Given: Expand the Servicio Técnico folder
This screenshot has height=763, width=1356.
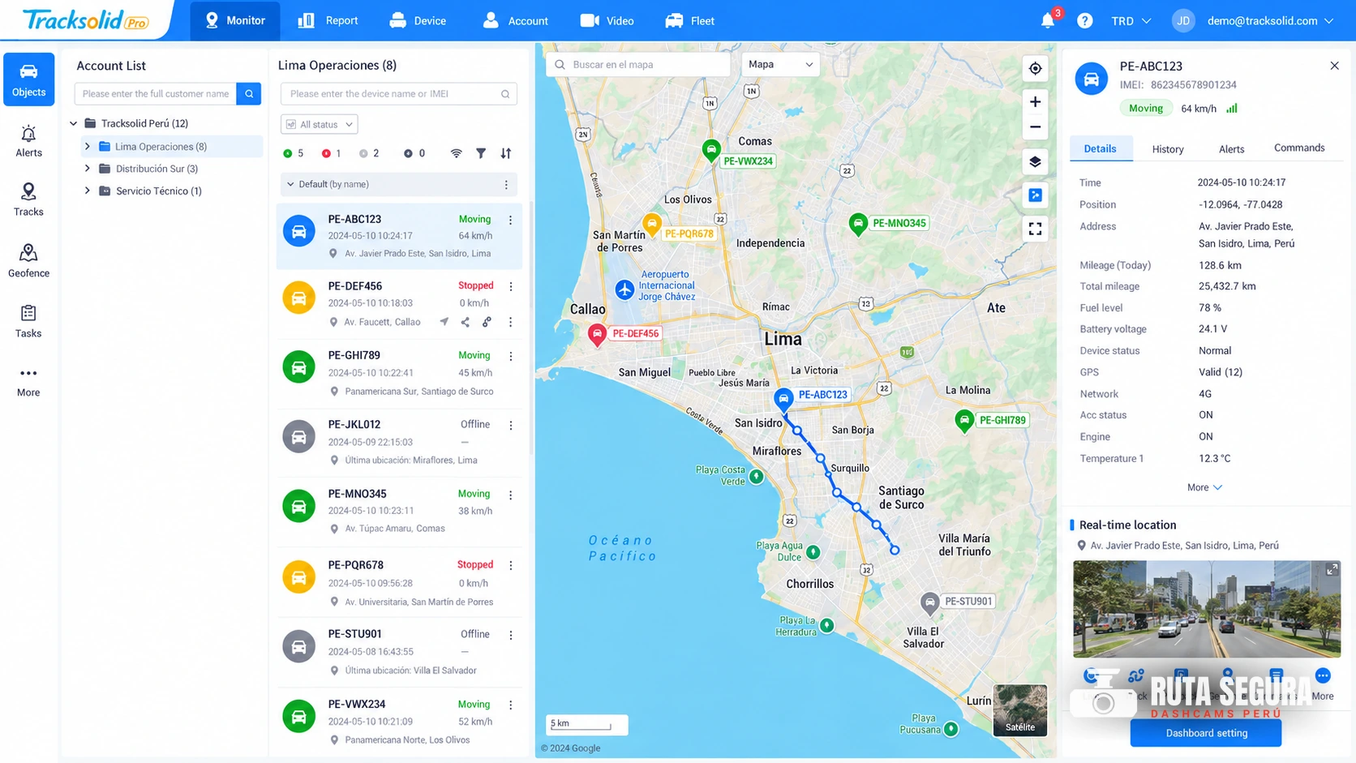Looking at the screenshot, I should coord(88,191).
